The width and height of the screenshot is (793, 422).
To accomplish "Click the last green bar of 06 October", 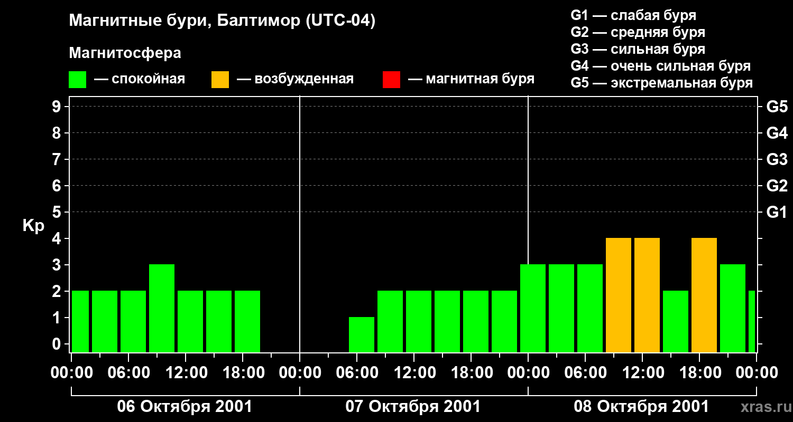I will (247, 322).
